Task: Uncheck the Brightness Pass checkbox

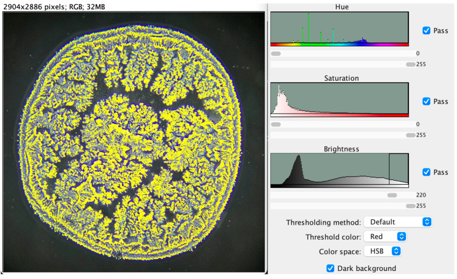Action: point(426,172)
